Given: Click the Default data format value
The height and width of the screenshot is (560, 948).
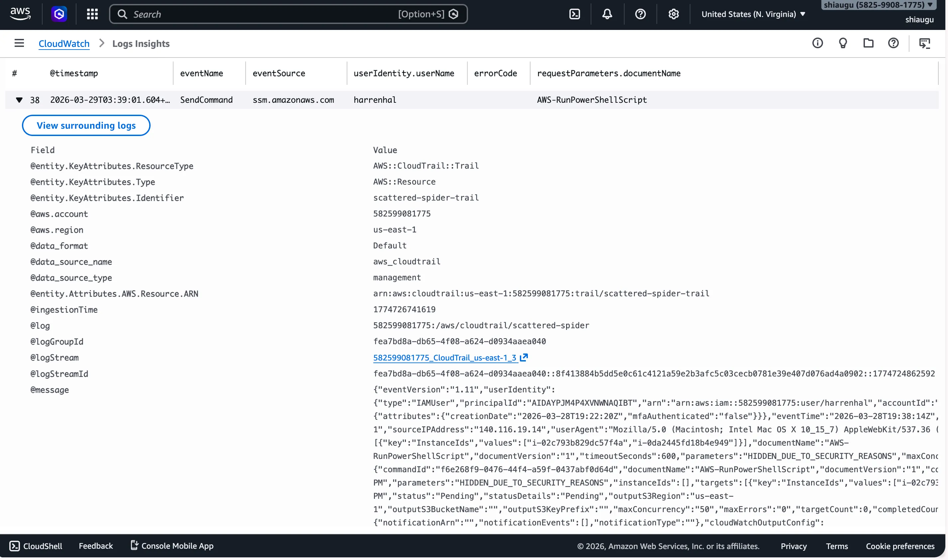Looking at the screenshot, I should point(390,246).
